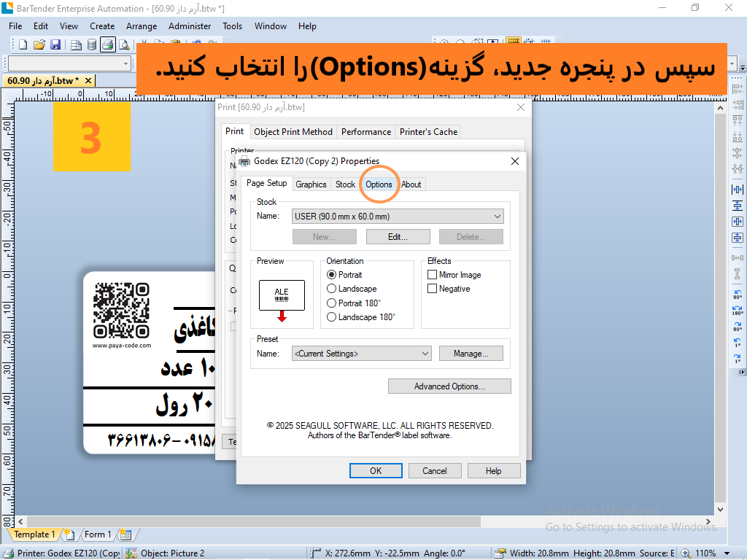
Task: Open the Administer menu
Action: pos(190,26)
